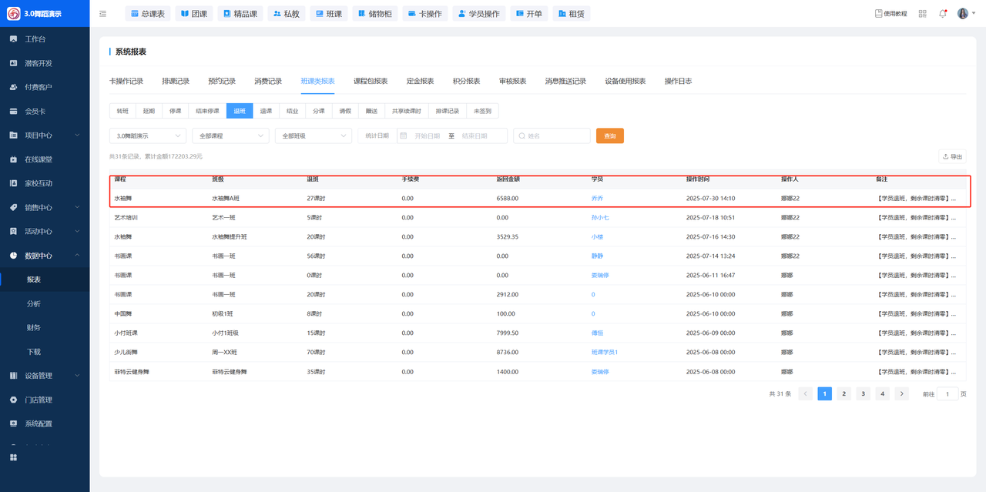986x492 pixels.
Task: Open the 全部班级 dropdown
Action: point(313,136)
